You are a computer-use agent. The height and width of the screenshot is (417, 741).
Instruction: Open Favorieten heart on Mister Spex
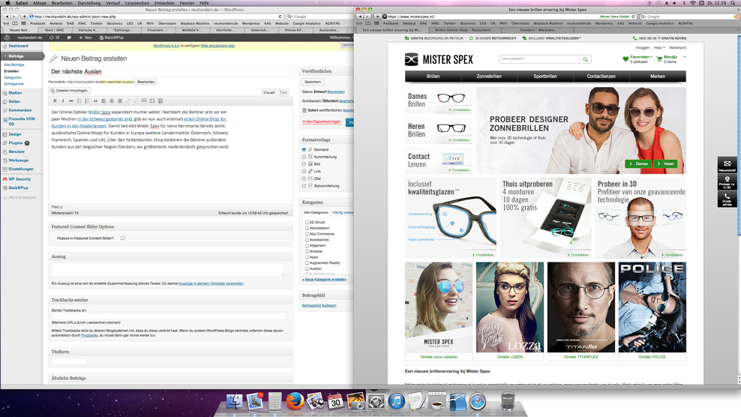pyautogui.click(x=625, y=59)
